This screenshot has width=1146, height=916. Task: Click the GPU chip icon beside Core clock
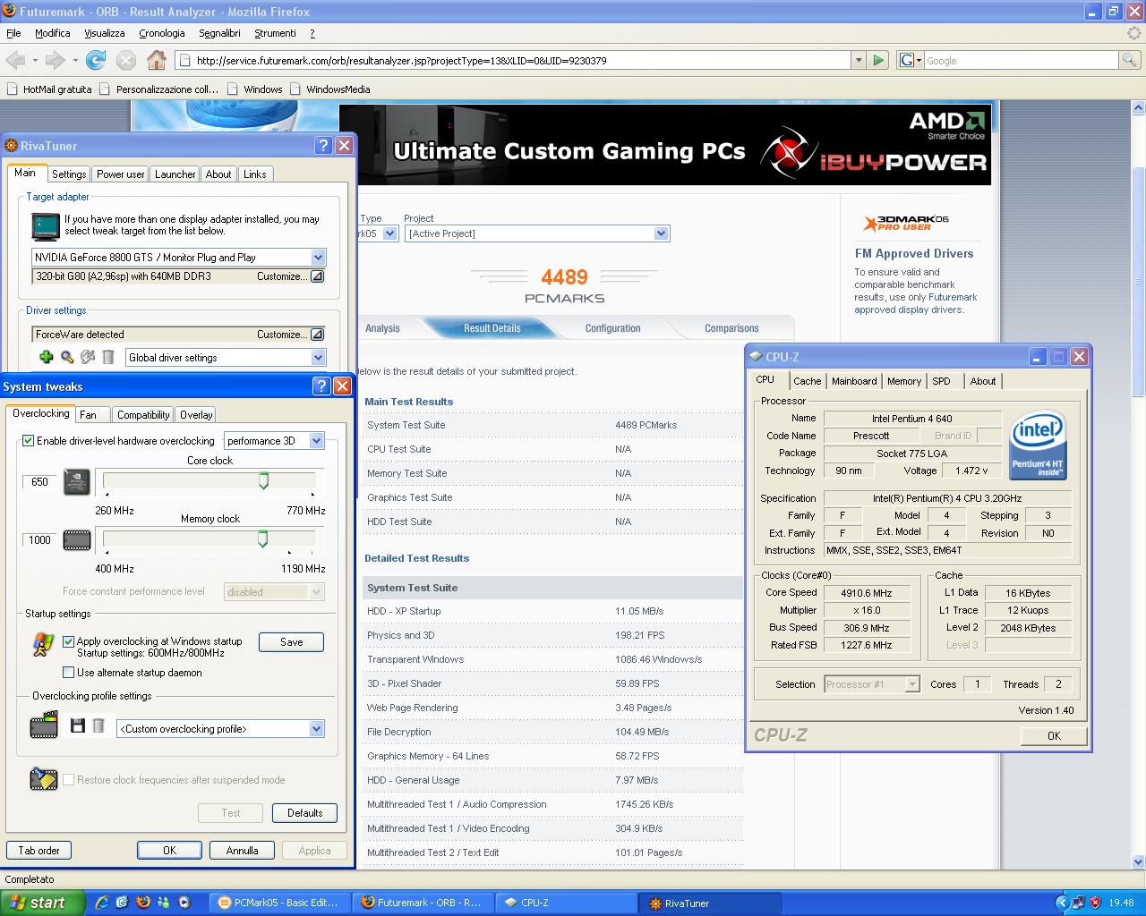point(77,482)
